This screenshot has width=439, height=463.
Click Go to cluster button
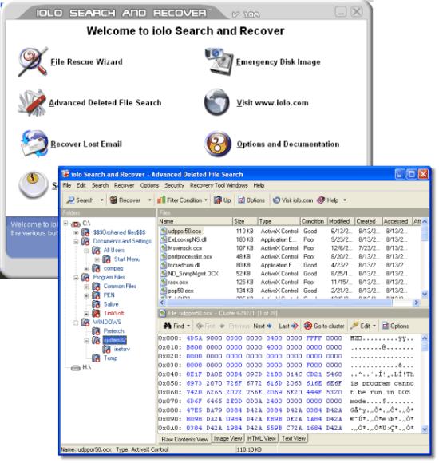point(324,326)
